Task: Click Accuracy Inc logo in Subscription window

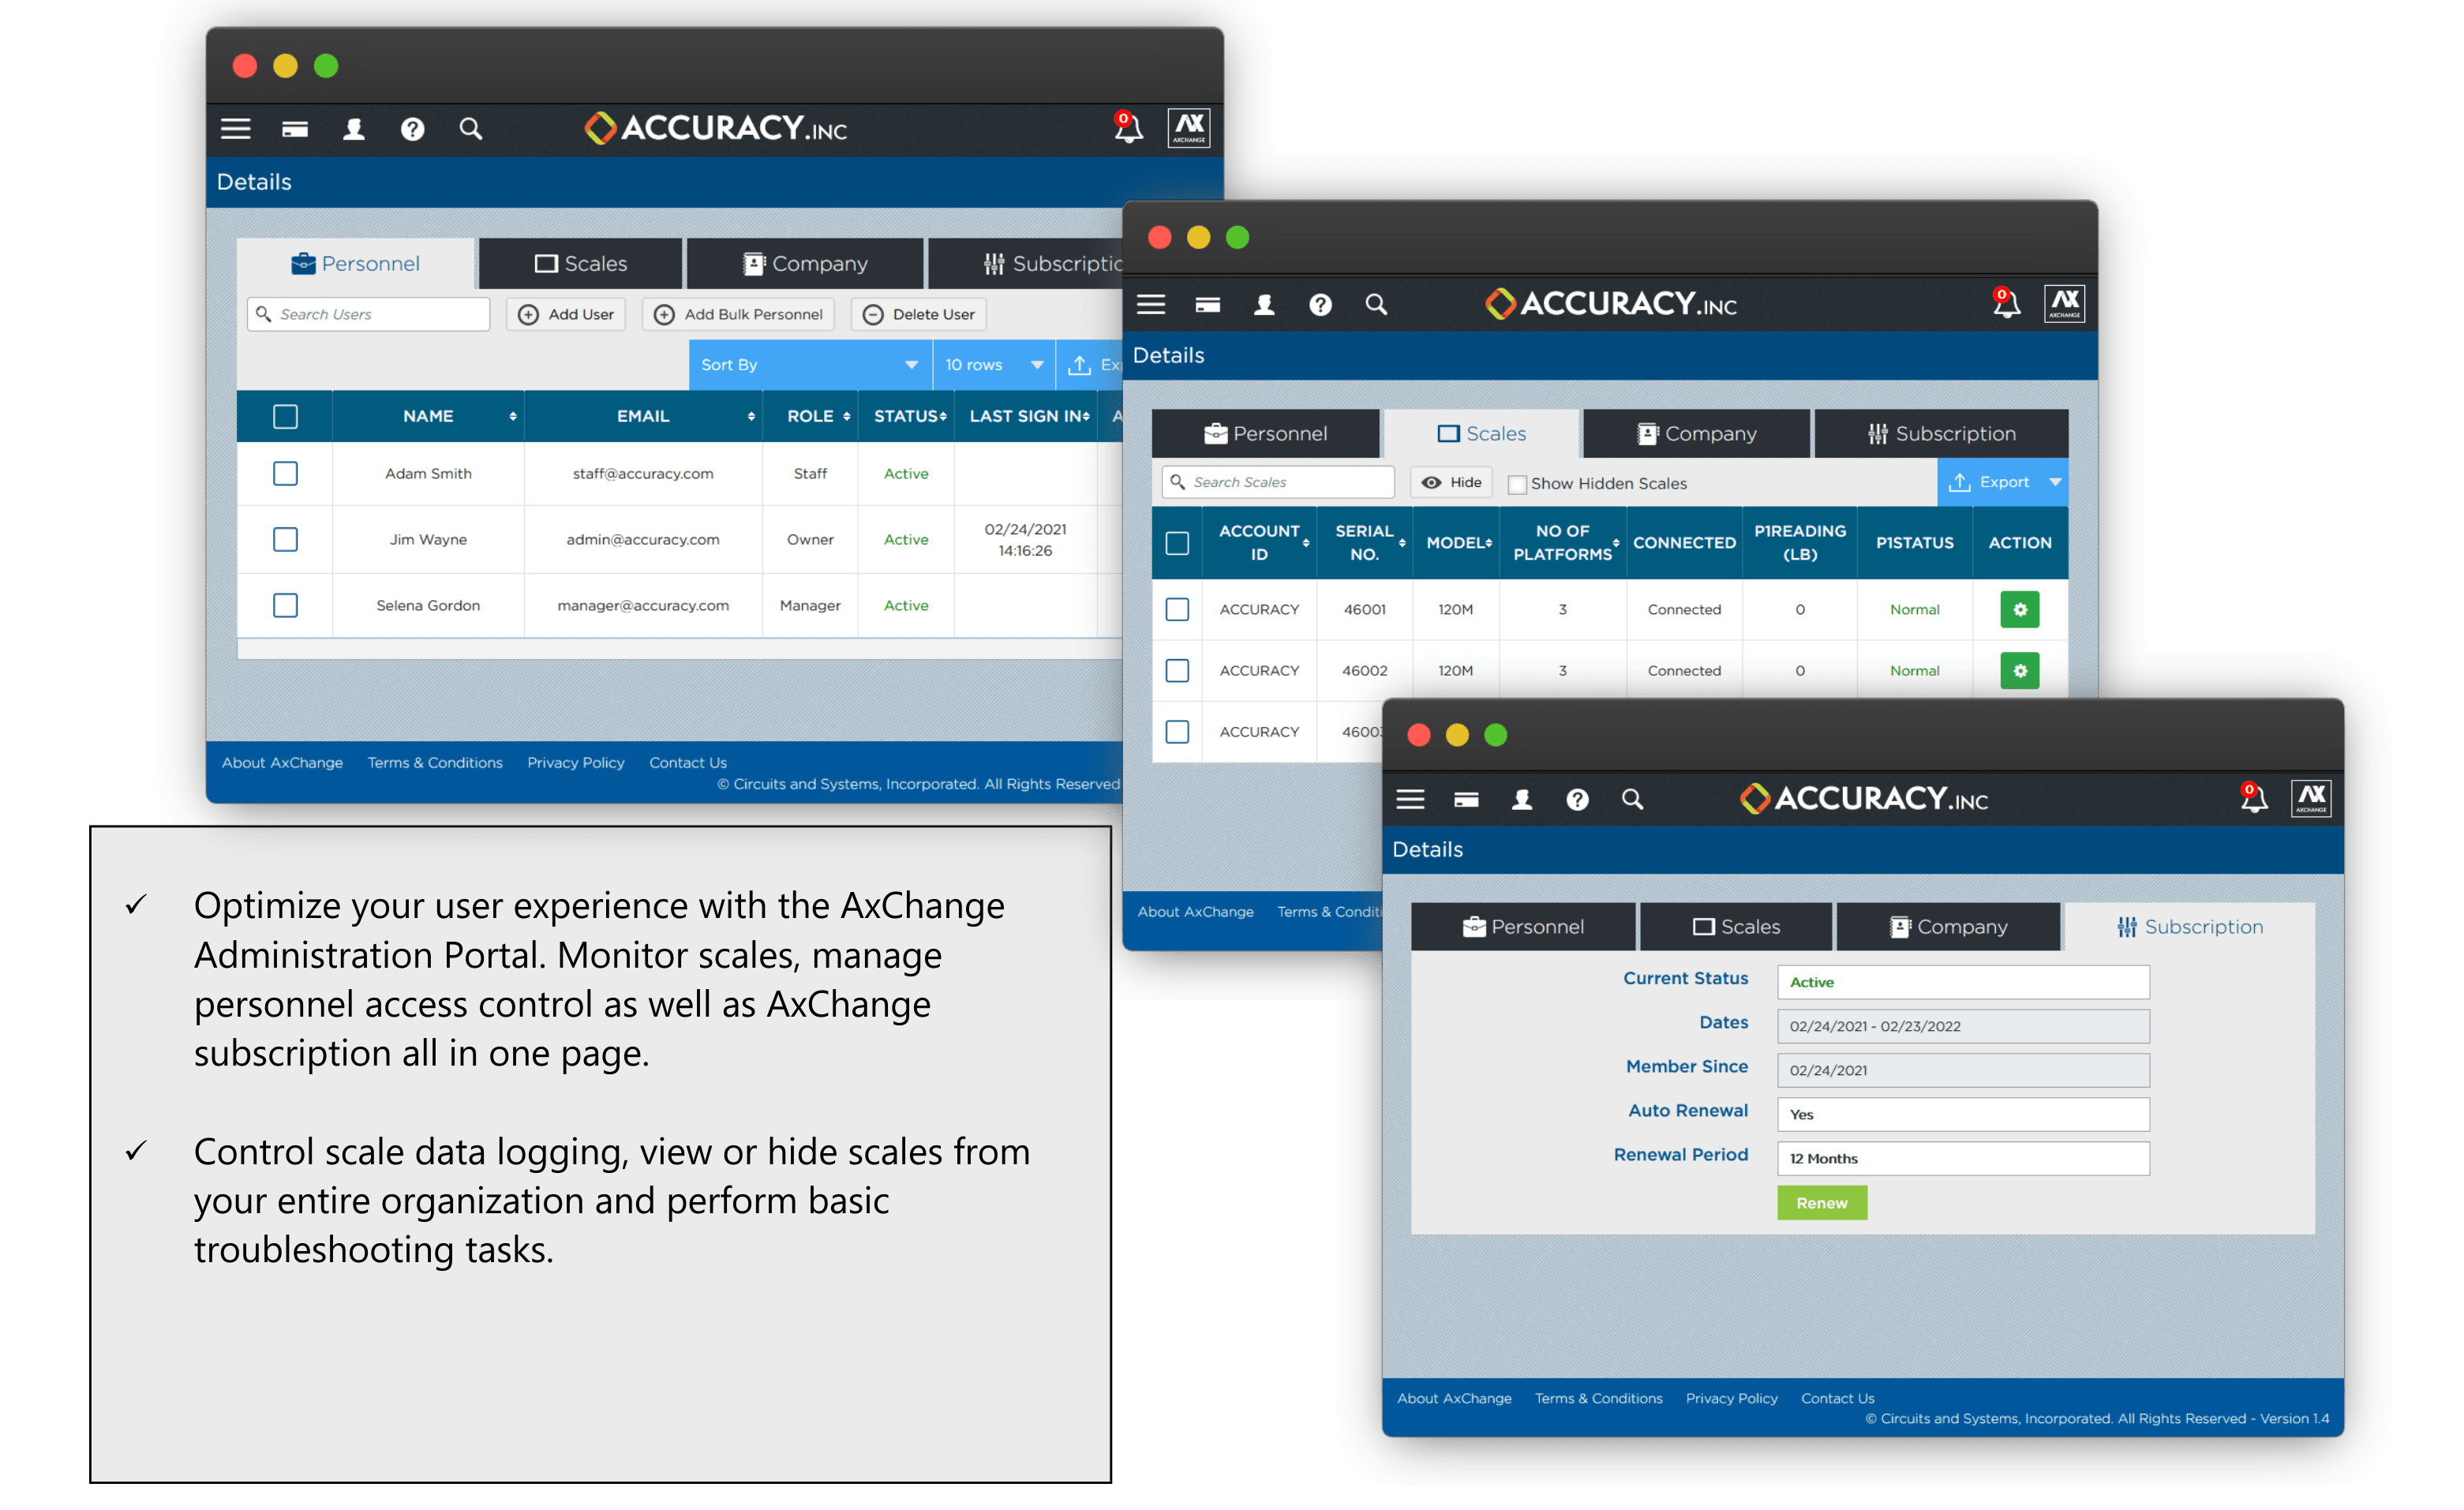Action: click(1863, 798)
